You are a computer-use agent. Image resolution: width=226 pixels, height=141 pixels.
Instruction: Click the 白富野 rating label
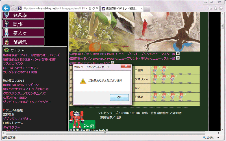139,70
